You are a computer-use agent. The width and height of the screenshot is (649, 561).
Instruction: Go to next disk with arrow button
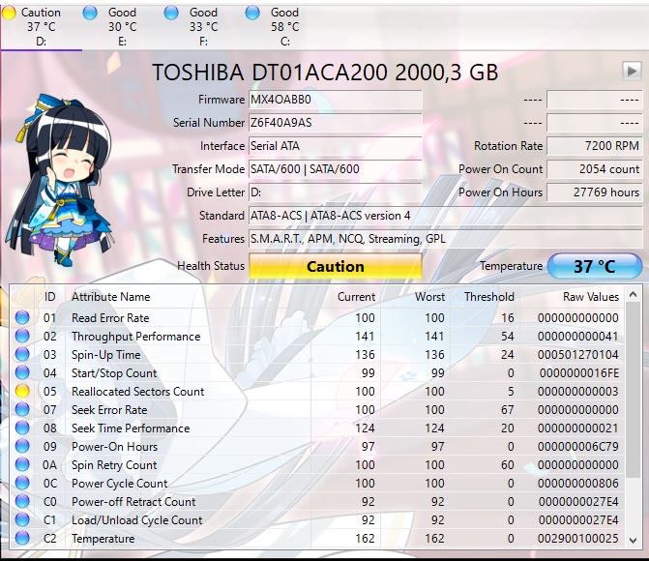[632, 72]
